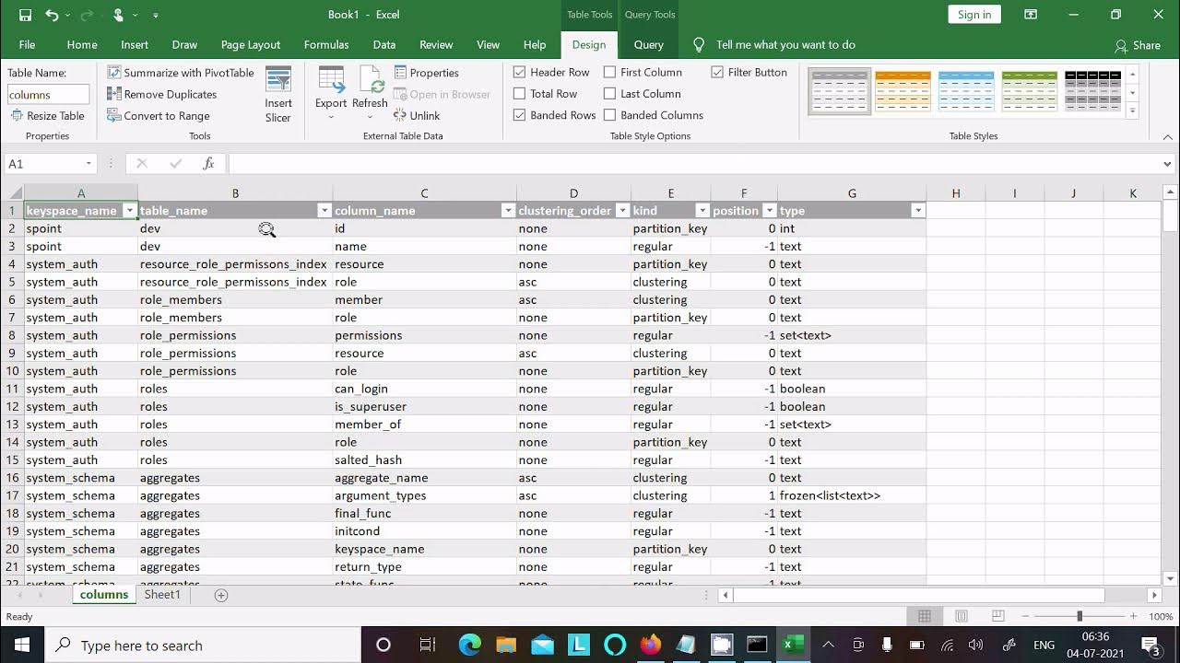1180x663 pixels.
Task: Switch to Normal view in status bar
Action: pos(925,616)
